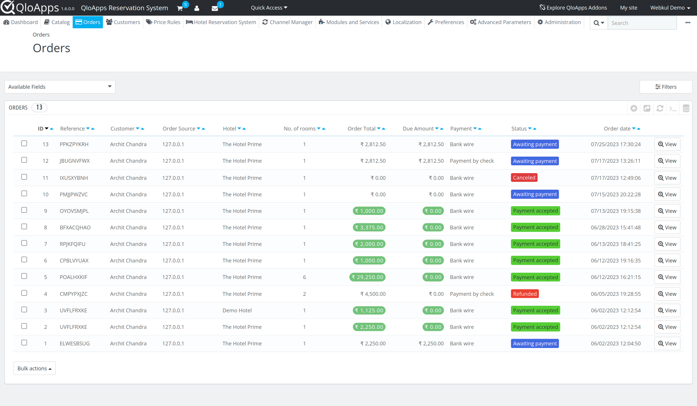Click the export to SQL Manager database icon
The image size is (697, 406).
(686, 108)
